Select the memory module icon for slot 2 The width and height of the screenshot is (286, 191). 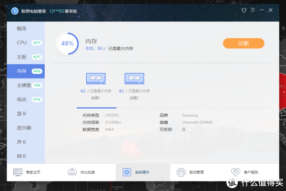pyautogui.click(x=134, y=79)
